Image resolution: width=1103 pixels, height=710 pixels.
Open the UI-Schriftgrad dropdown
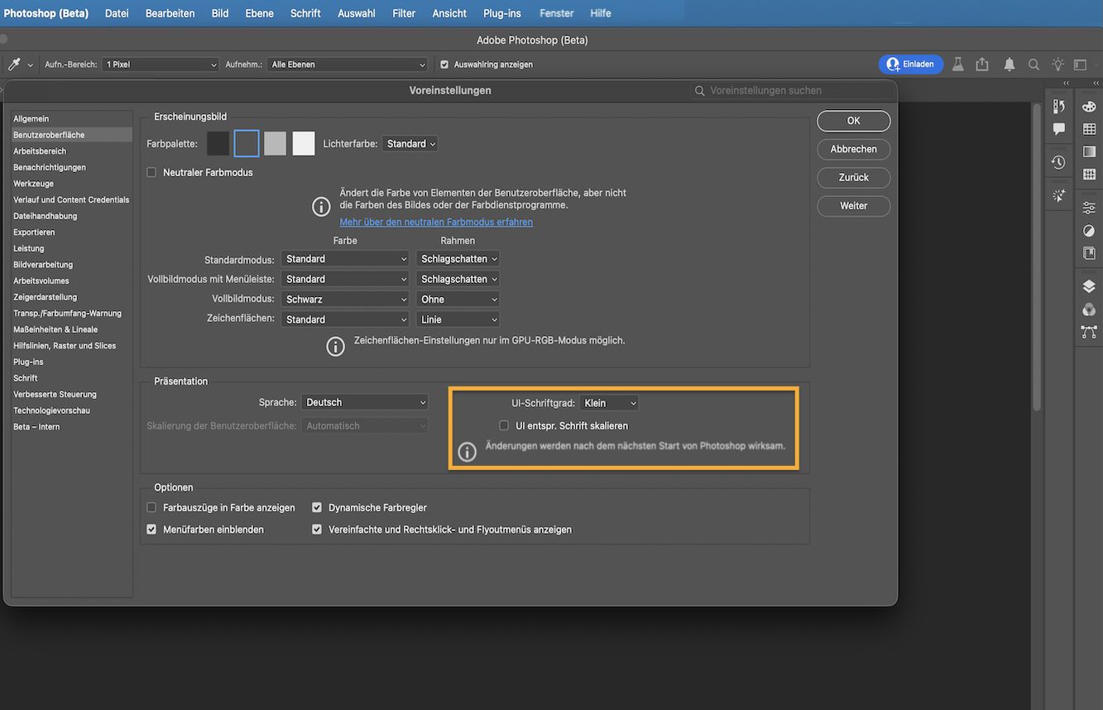pyautogui.click(x=609, y=402)
